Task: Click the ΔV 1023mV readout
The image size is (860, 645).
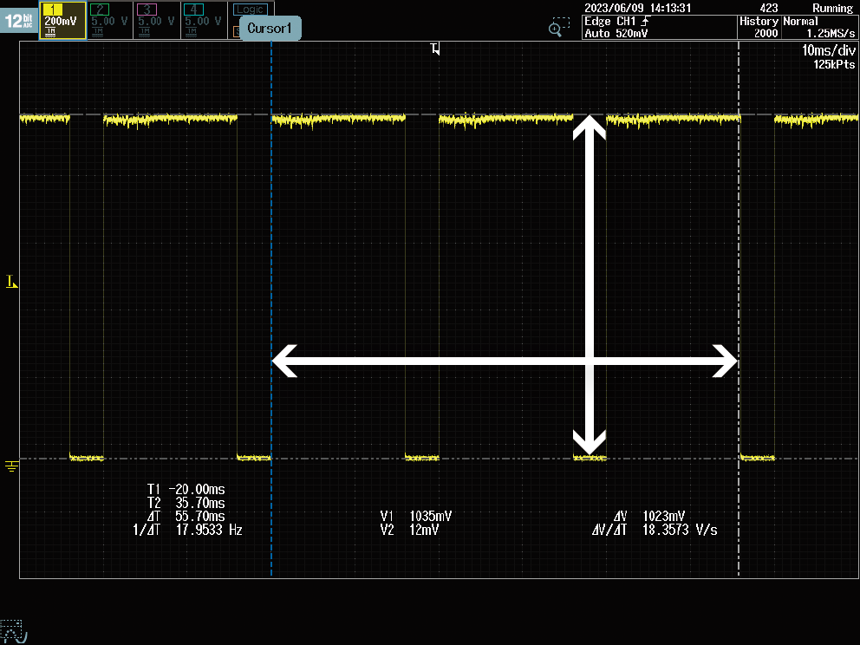Action: pyautogui.click(x=649, y=516)
